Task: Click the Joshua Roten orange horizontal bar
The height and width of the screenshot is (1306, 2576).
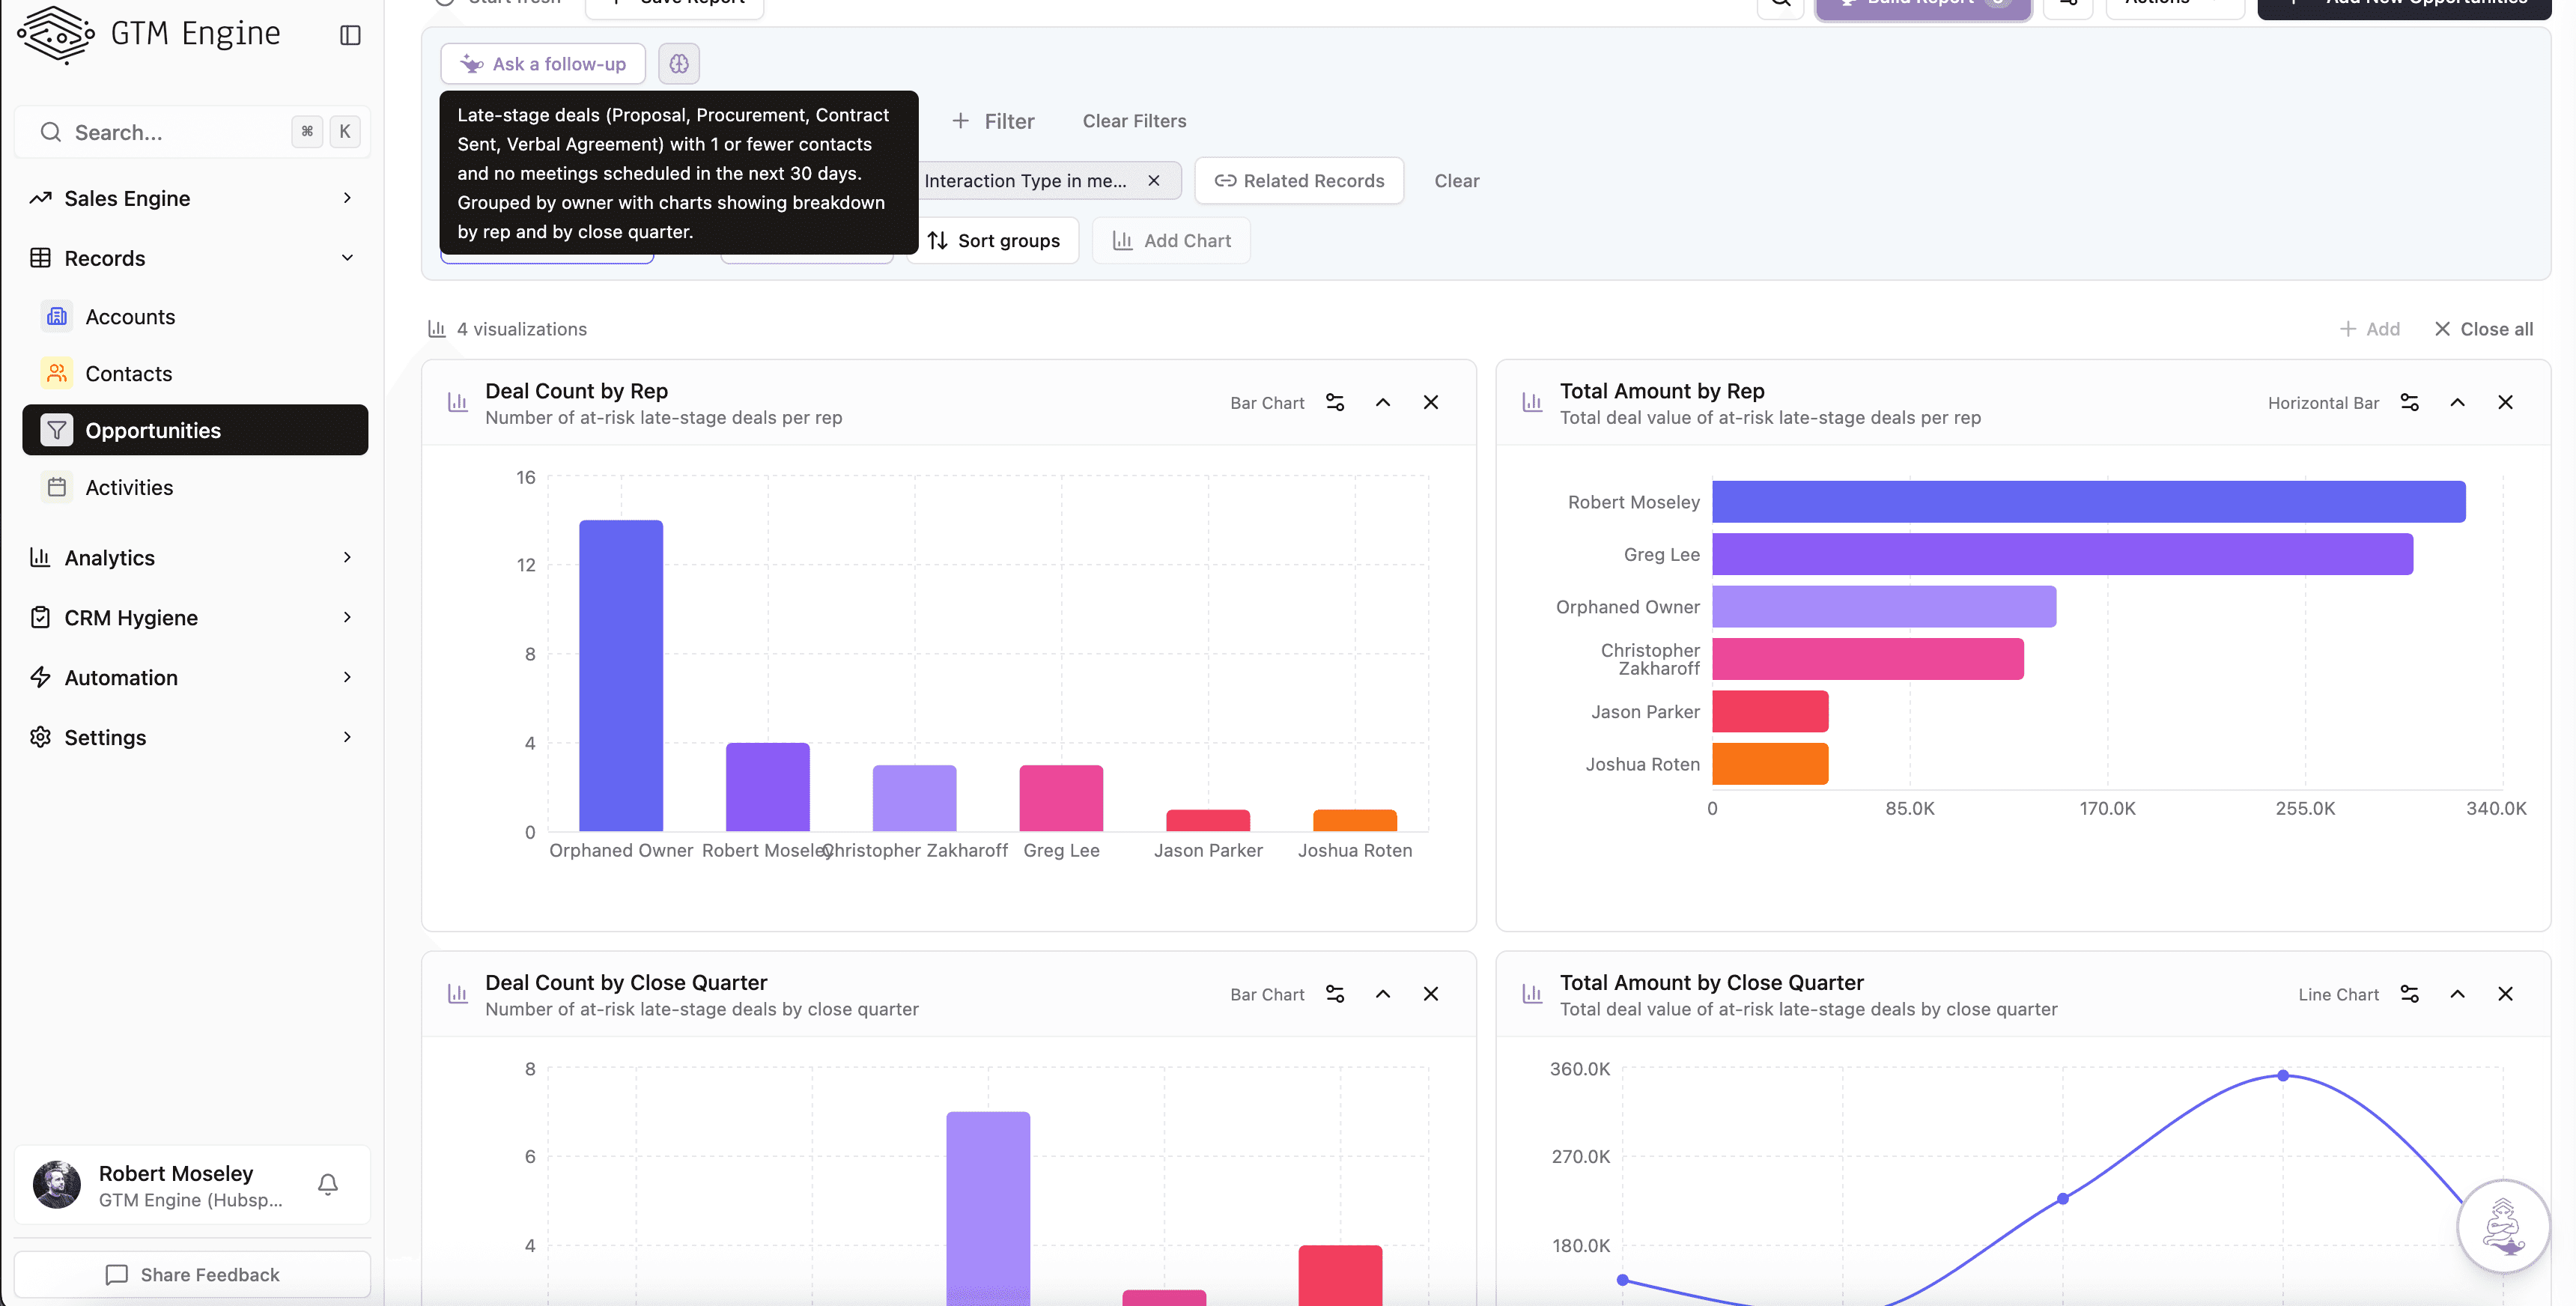Action: pyautogui.click(x=1771, y=764)
